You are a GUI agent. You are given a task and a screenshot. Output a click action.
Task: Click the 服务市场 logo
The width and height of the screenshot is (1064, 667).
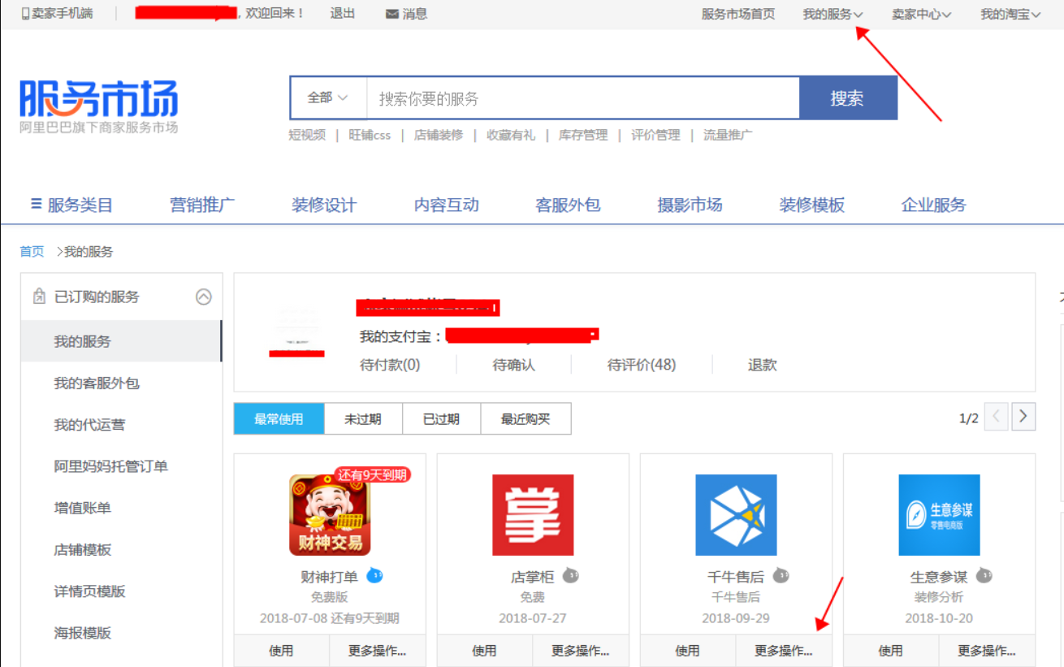coord(99,106)
